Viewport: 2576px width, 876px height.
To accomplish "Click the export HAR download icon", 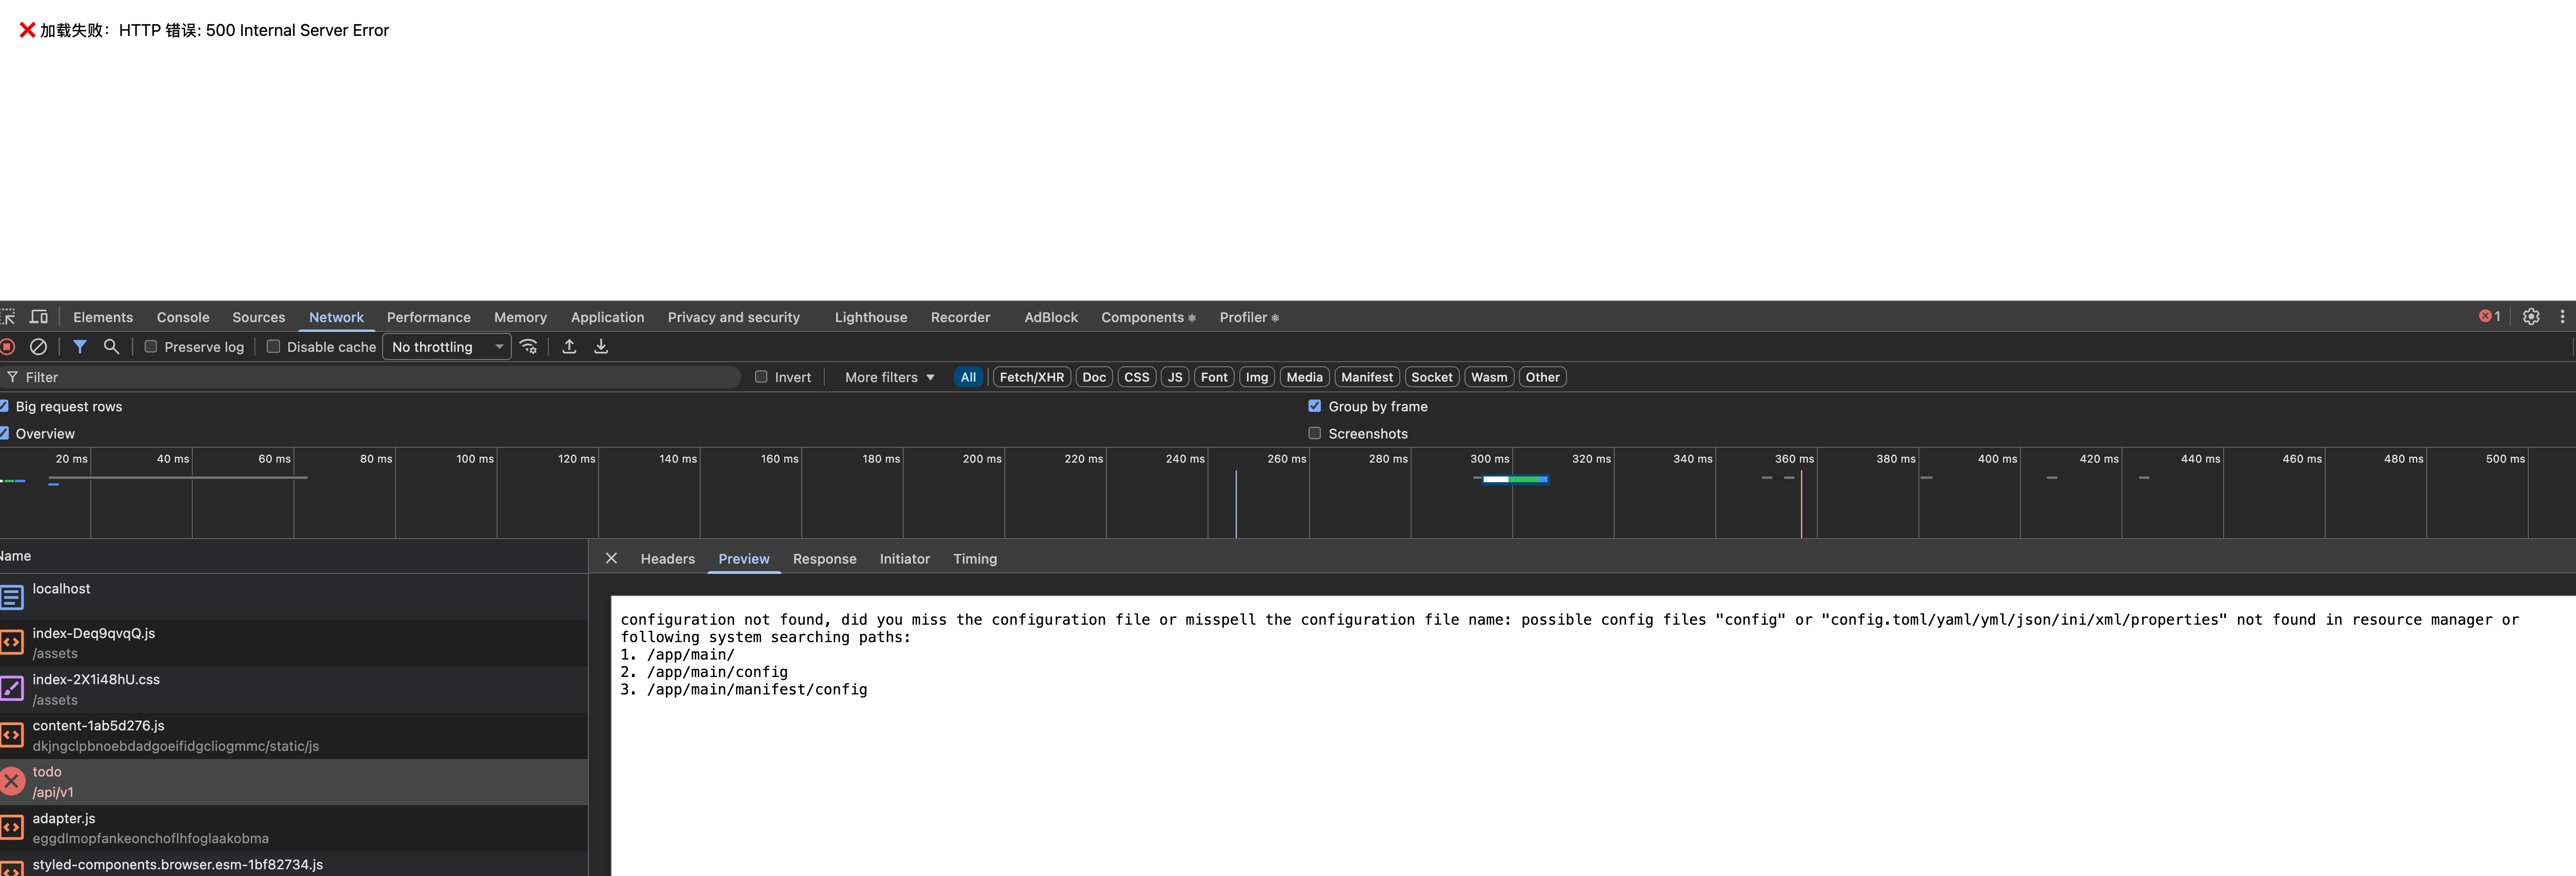I will (x=601, y=346).
